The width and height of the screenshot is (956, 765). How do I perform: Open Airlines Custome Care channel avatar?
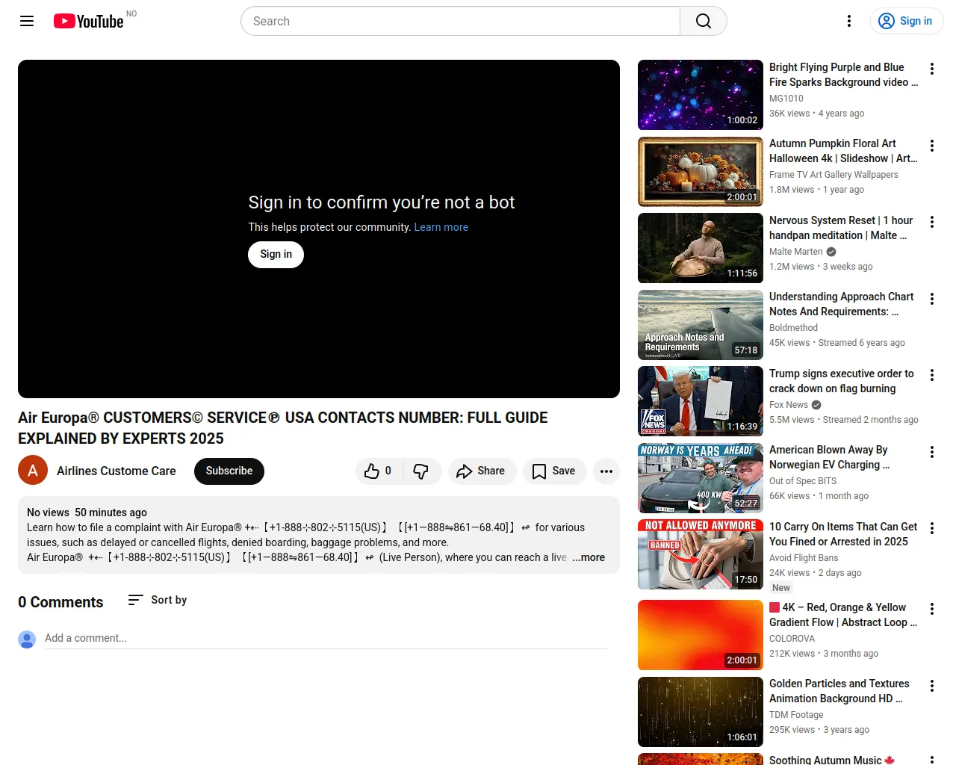click(x=33, y=471)
